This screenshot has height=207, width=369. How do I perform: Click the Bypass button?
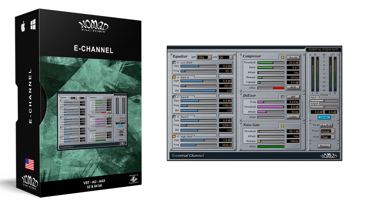[324, 146]
